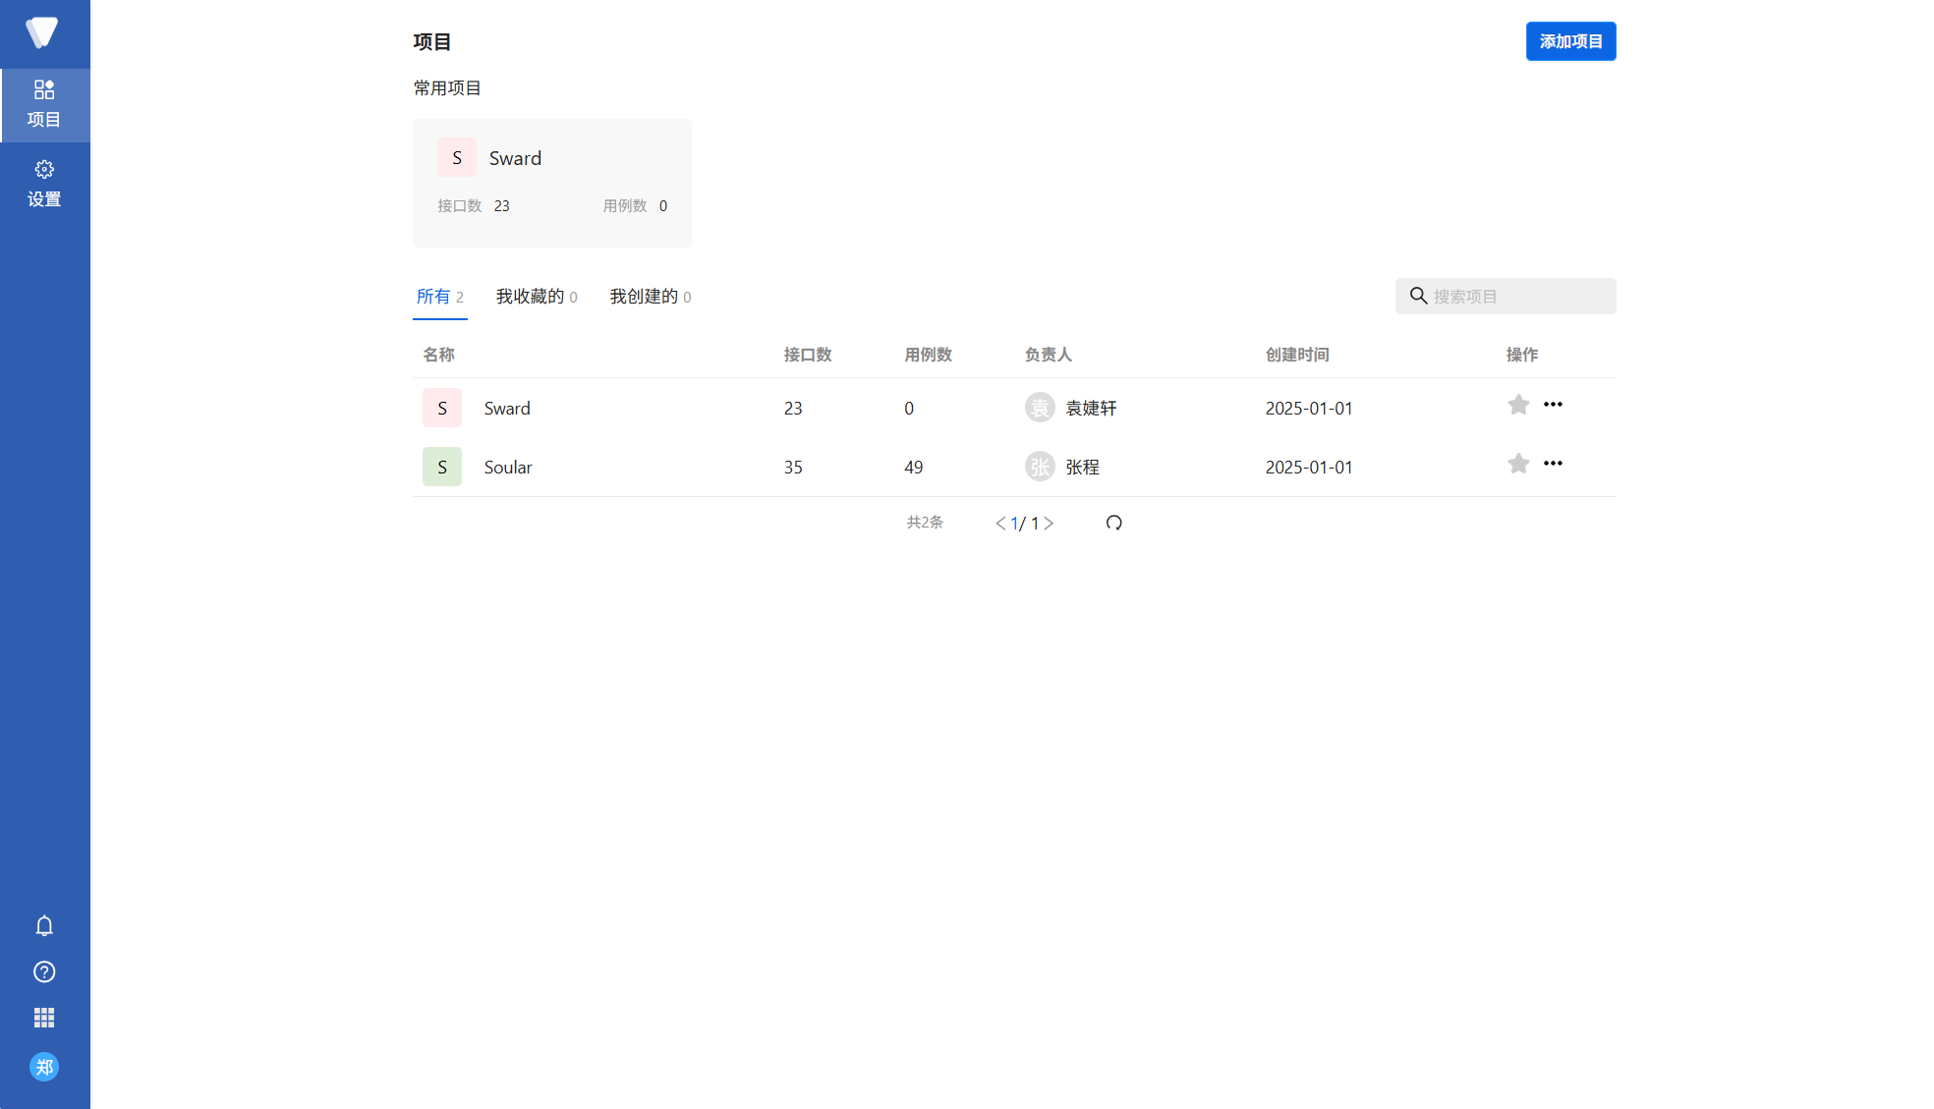Image resolution: width=1934 pixels, height=1109 pixels.
Task: Open more actions menu for Soular row
Action: point(1553,464)
